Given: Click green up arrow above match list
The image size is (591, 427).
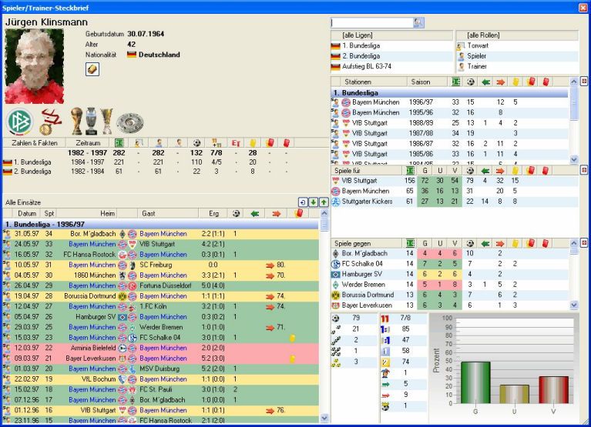Looking at the screenshot, I should coord(324,202).
